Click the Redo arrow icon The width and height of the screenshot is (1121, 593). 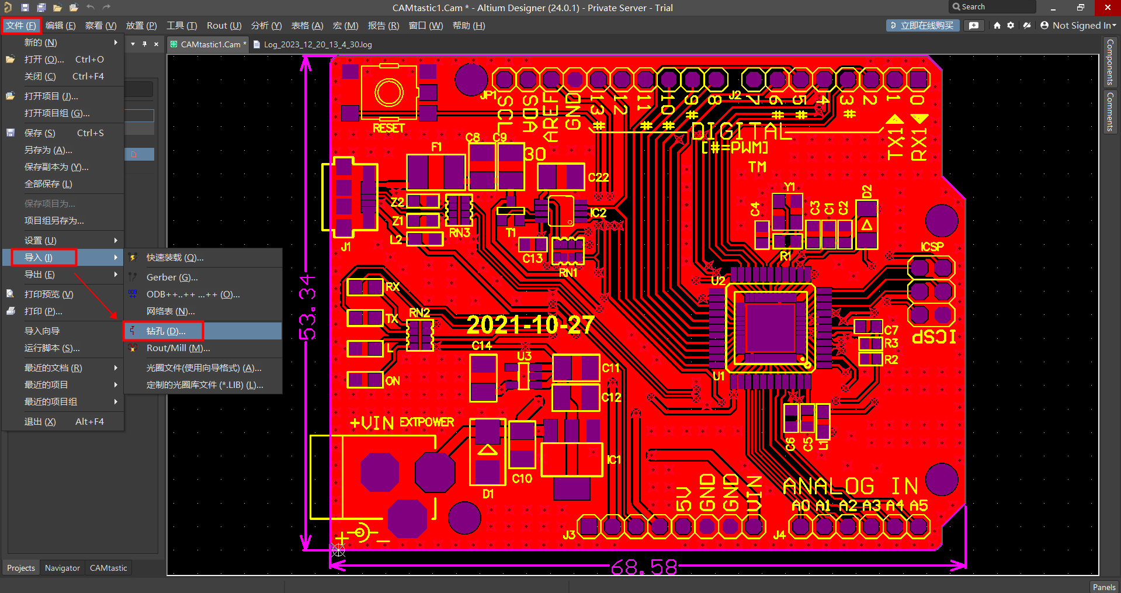click(x=106, y=8)
